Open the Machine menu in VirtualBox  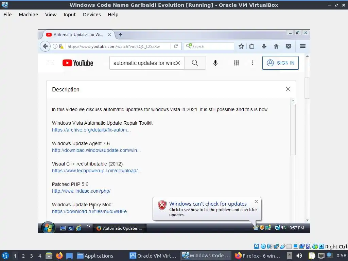29,15
